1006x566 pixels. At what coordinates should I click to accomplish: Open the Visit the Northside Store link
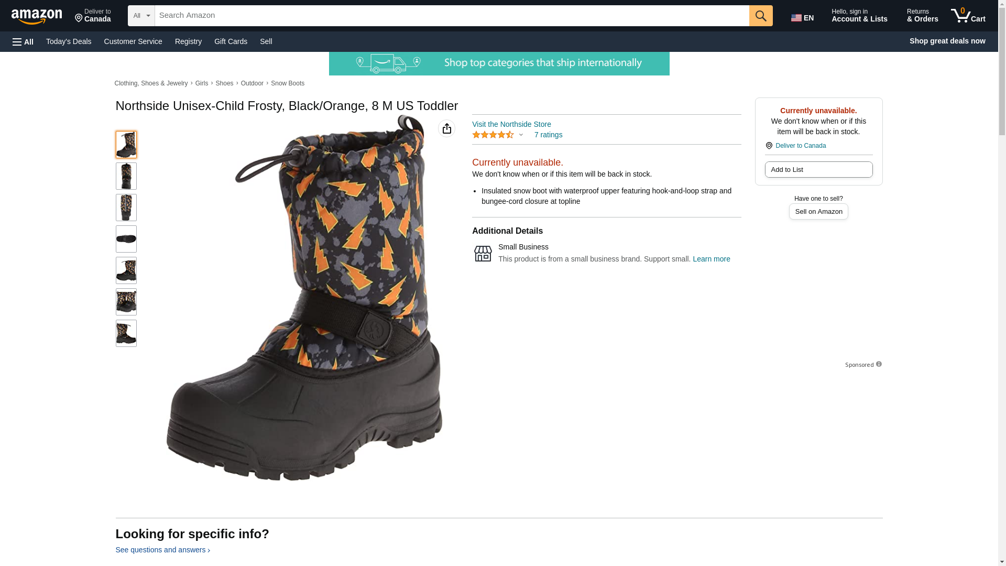(x=511, y=124)
